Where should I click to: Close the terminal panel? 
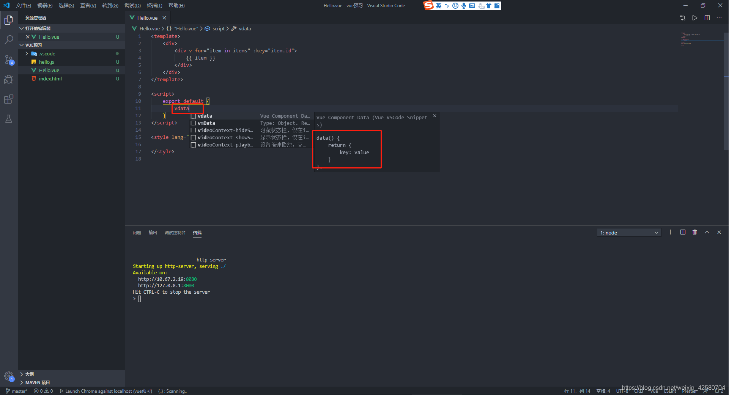click(x=719, y=232)
